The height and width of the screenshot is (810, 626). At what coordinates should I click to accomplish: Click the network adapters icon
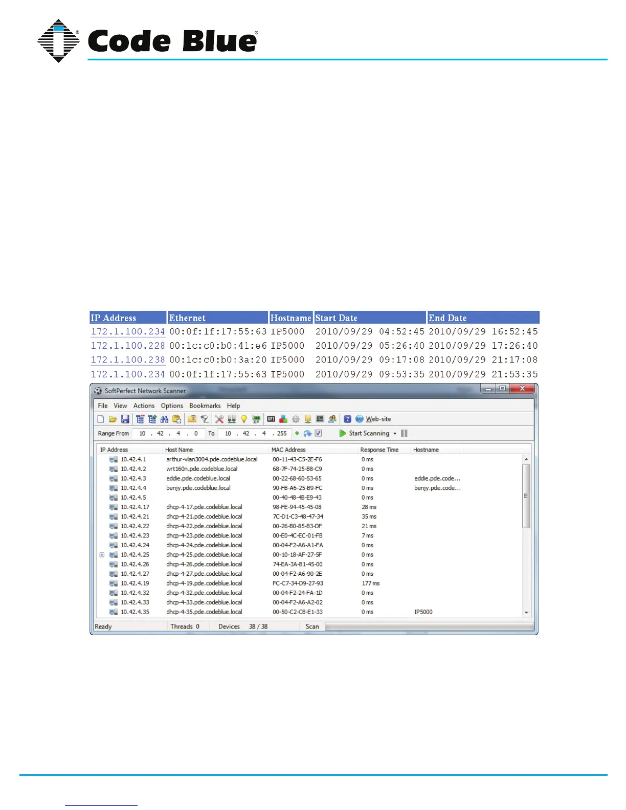click(232, 419)
